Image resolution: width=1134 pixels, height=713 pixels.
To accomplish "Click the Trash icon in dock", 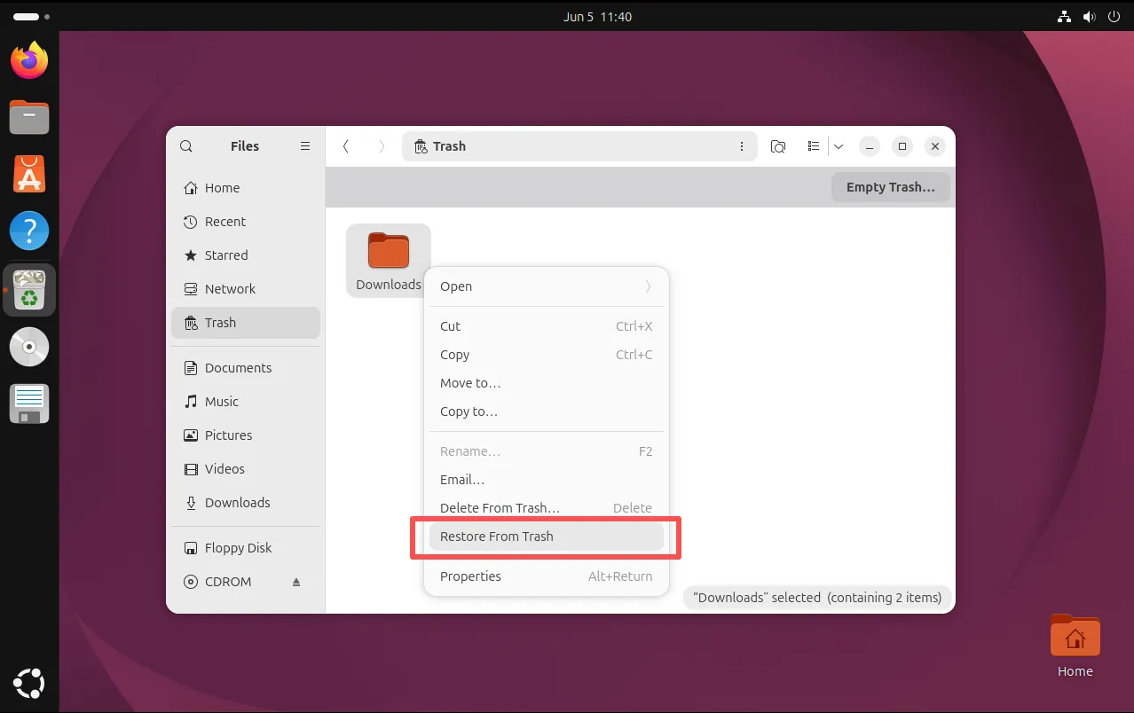I will pos(29,290).
